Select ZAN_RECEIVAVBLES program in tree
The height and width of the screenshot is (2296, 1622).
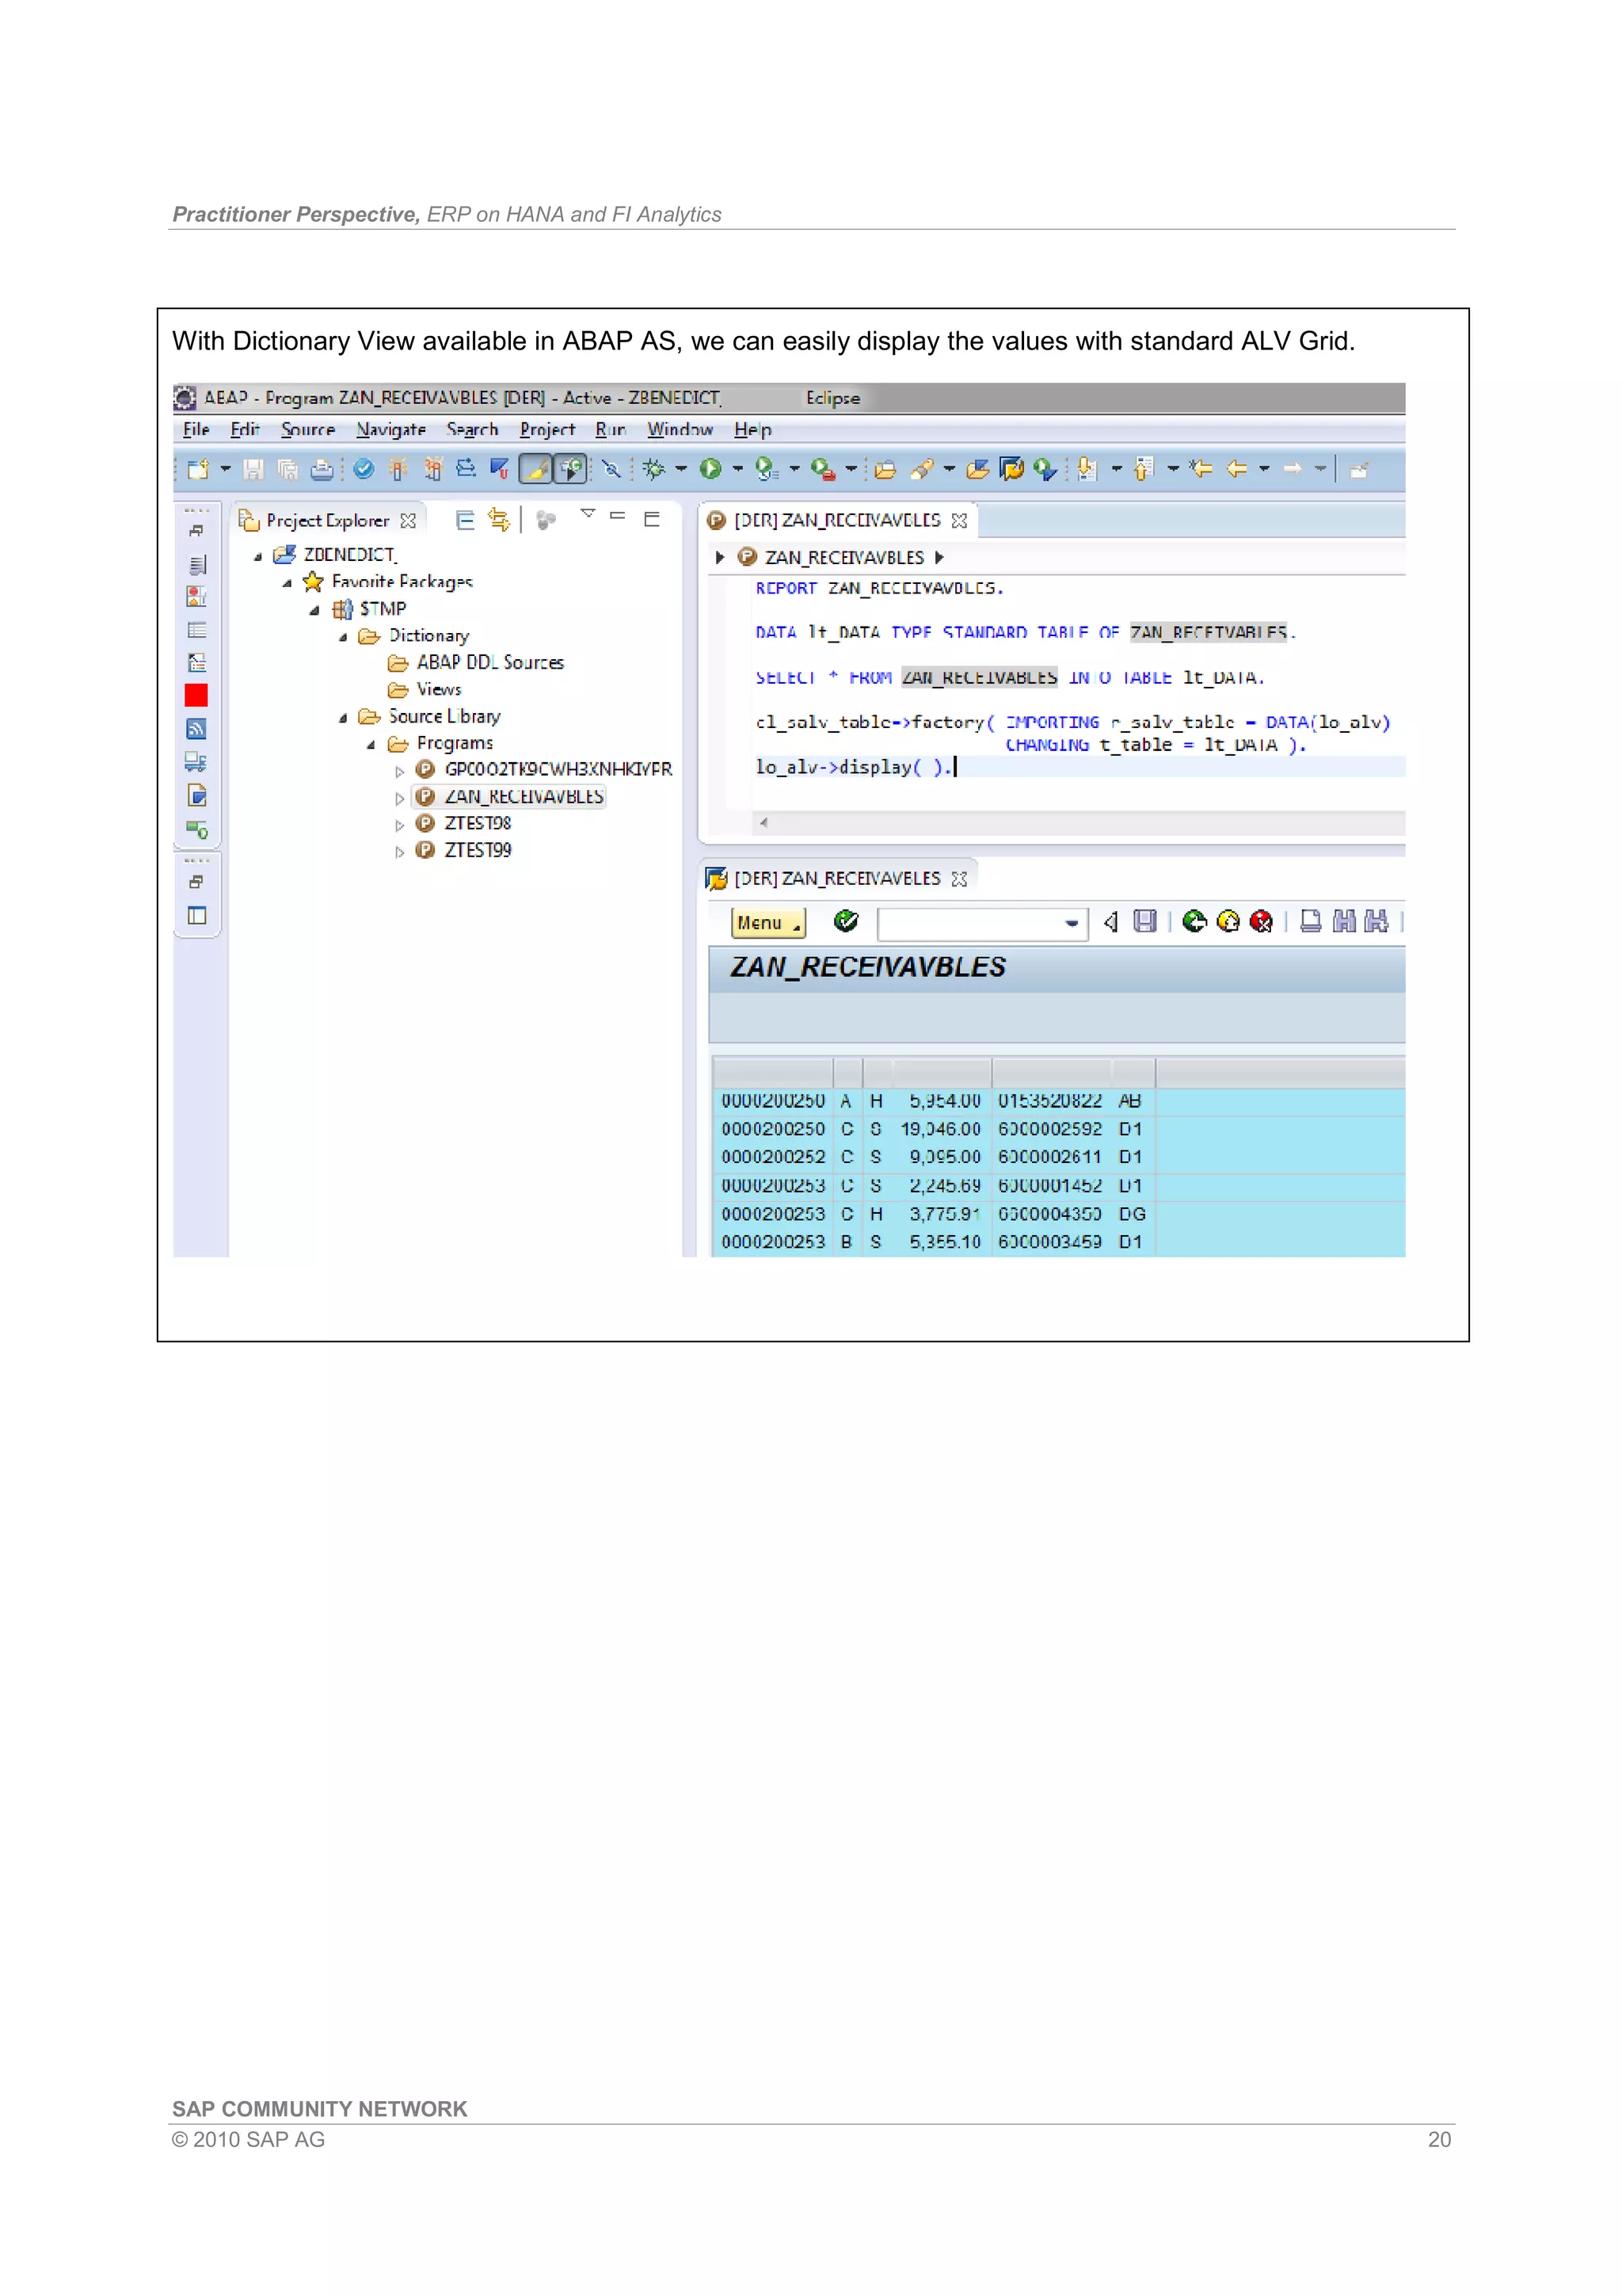tap(510, 797)
